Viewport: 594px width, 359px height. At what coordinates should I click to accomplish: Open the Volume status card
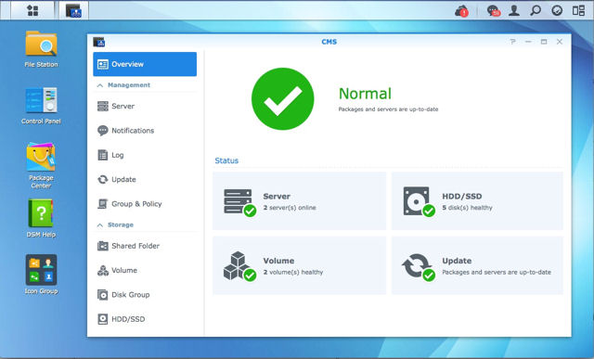point(299,265)
